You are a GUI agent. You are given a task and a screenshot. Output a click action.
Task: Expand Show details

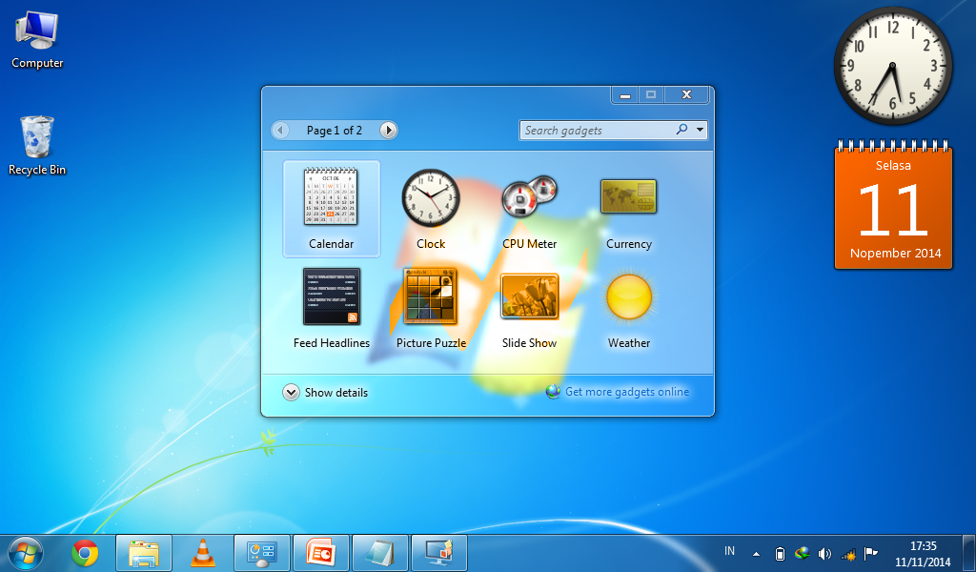tap(325, 392)
